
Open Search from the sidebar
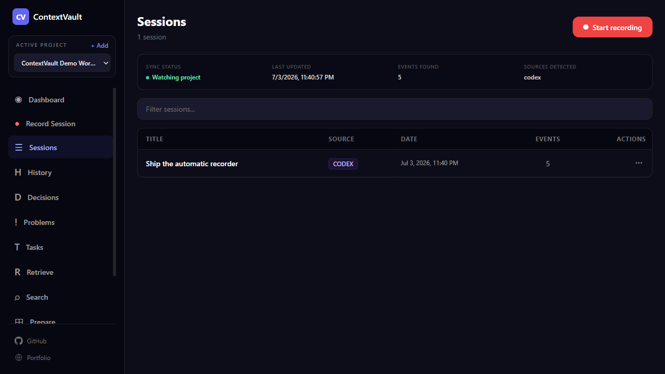[x=61, y=297]
